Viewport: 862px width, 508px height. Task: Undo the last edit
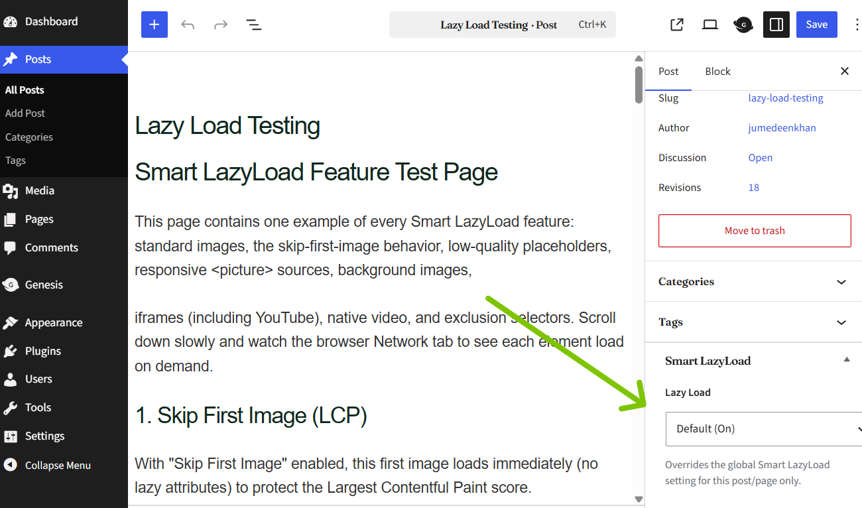[x=188, y=25]
